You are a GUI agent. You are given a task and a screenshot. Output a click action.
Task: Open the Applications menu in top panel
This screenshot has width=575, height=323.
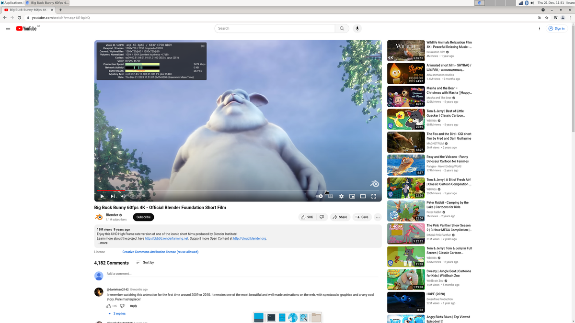pyautogui.click(x=11, y=3)
